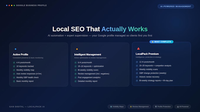Click the Most Complete badge
The width and height of the screenshot is (200, 112).
pyautogui.click(x=161, y=42)
